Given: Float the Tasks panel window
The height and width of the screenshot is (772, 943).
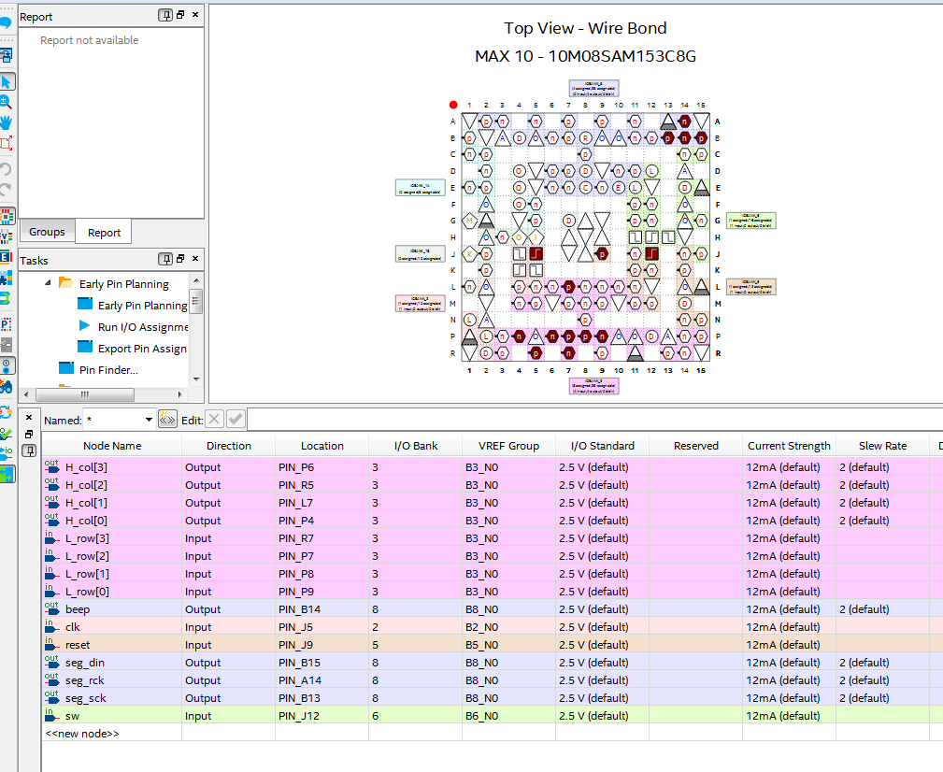Looking at the screenshot, I should pyautogui.click(x=179, y=259).
